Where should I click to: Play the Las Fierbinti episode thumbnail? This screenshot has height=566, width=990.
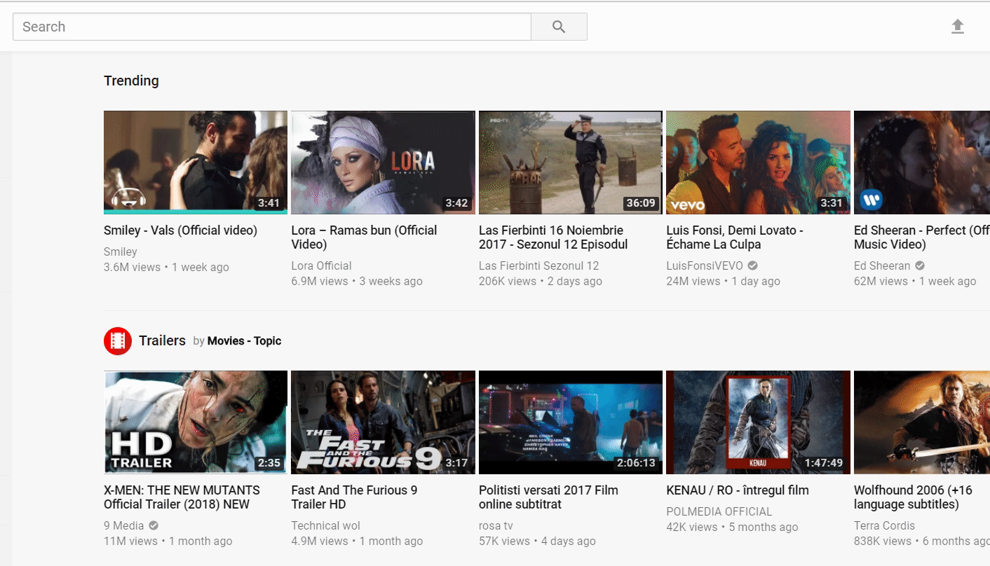coord(570,162)
